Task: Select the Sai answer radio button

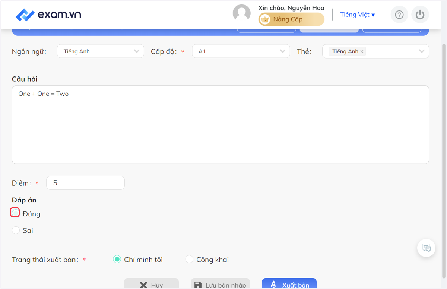Action: click(x=16, y=230)
